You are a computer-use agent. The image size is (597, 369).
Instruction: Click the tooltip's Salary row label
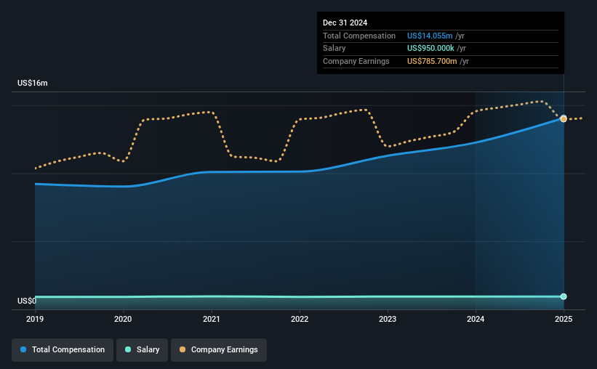point(334,49)
